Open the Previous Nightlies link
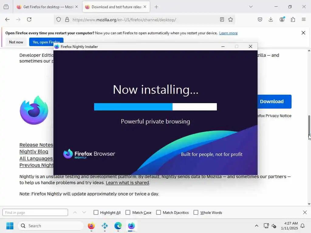Screen dimensions: 311x233 click(36, 165)
